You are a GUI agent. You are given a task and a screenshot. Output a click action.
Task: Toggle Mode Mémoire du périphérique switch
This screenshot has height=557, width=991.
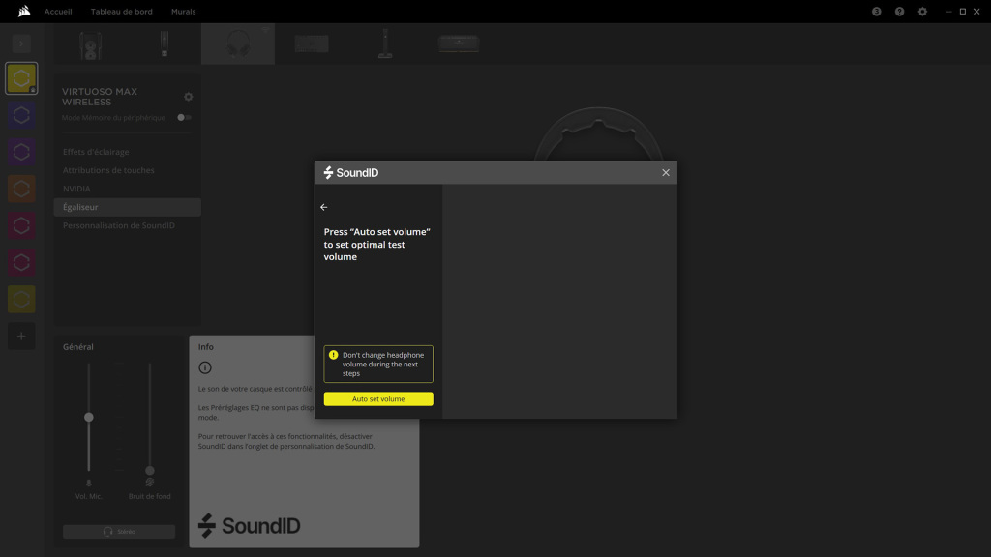(184, 117)
